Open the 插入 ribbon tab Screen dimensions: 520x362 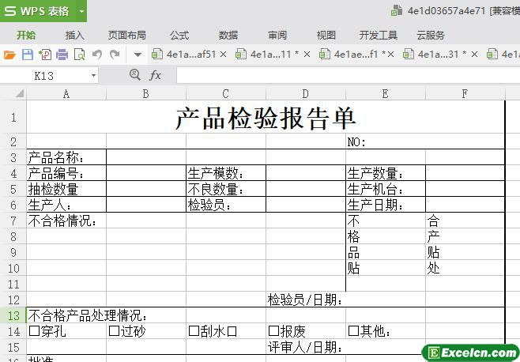click(x=74, y=35)
